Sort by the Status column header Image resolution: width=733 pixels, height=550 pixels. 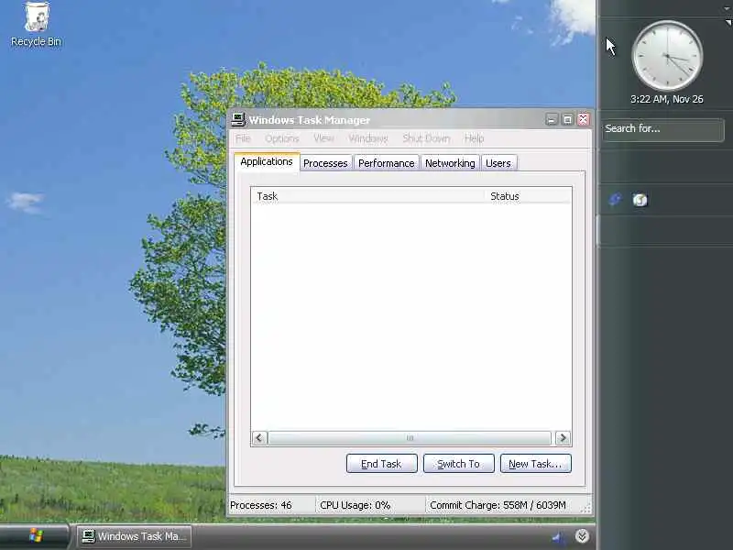pyautogui.click(x=529, y=196)
